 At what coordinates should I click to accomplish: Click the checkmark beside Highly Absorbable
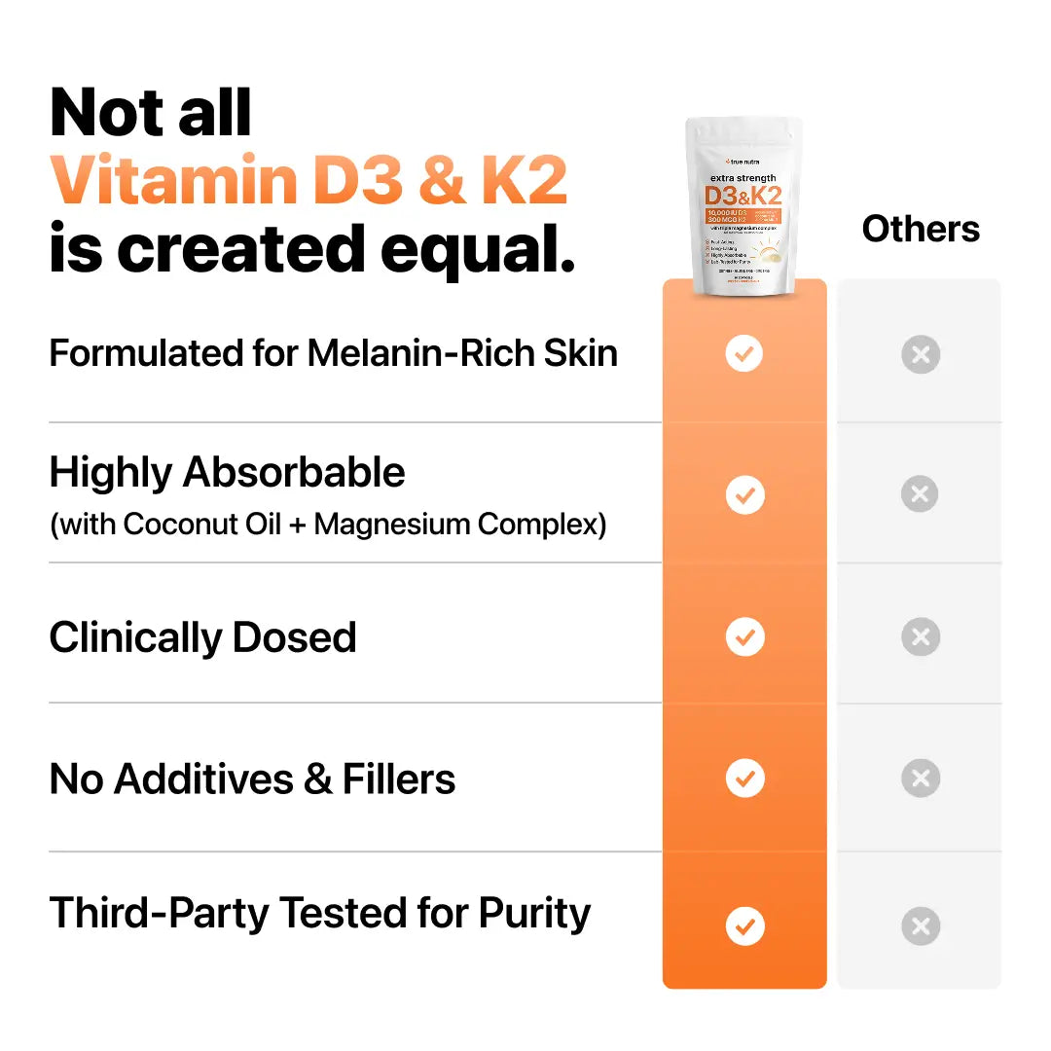point(744,495)
